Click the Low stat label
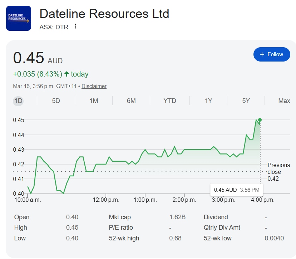 (x=20, y=238)
